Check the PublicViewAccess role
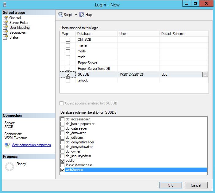 tap(62, 165)
